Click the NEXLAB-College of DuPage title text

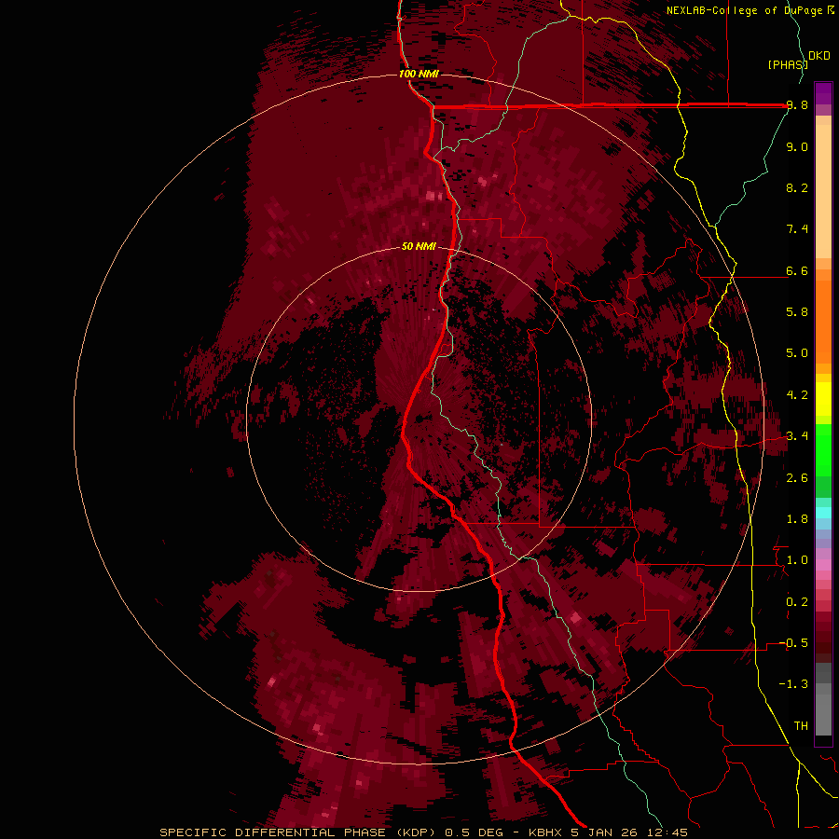coord(745,10)
